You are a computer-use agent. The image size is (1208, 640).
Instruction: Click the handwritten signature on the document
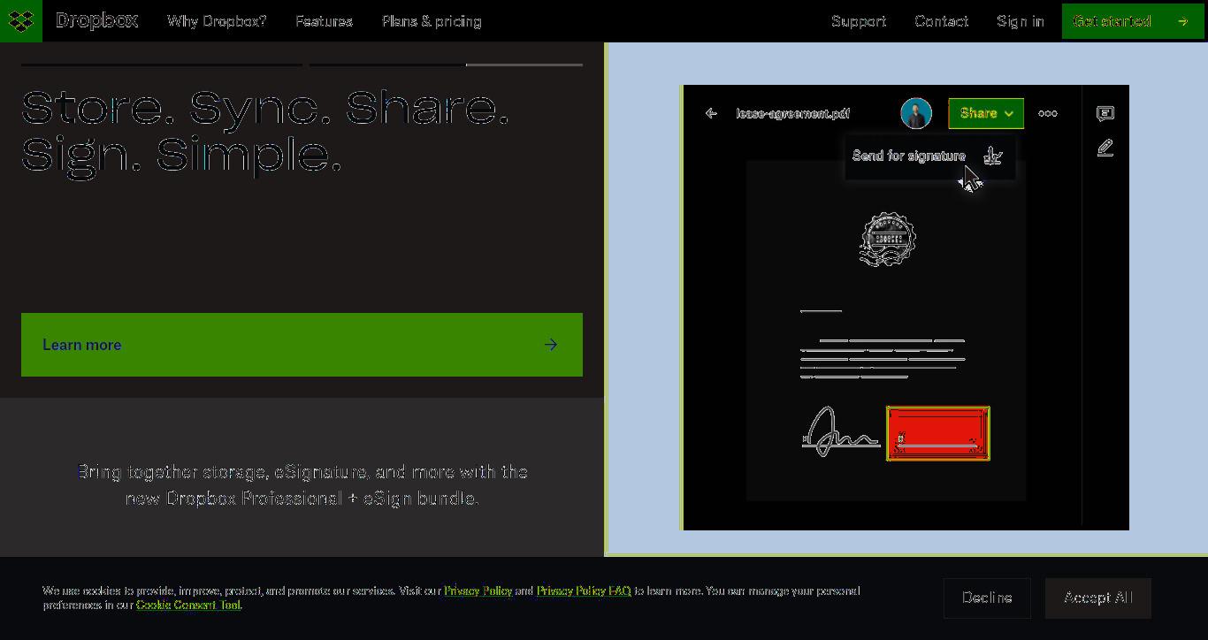click(x=841, y=431)
